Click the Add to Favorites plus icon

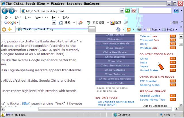[x=9, y=29]
